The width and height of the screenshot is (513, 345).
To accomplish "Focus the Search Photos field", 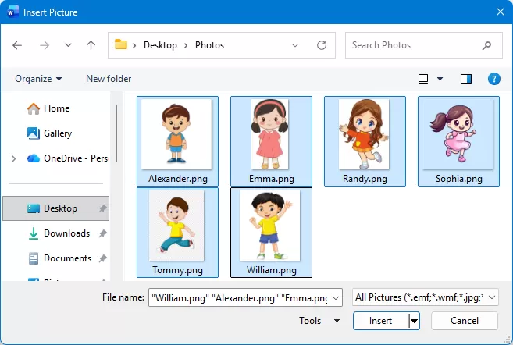I will (424, 45).
